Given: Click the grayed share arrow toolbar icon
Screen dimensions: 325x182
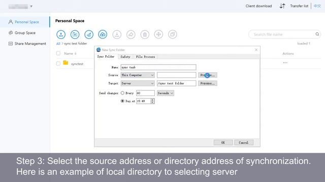Looking at the screenshot, I should coord(131,34).
